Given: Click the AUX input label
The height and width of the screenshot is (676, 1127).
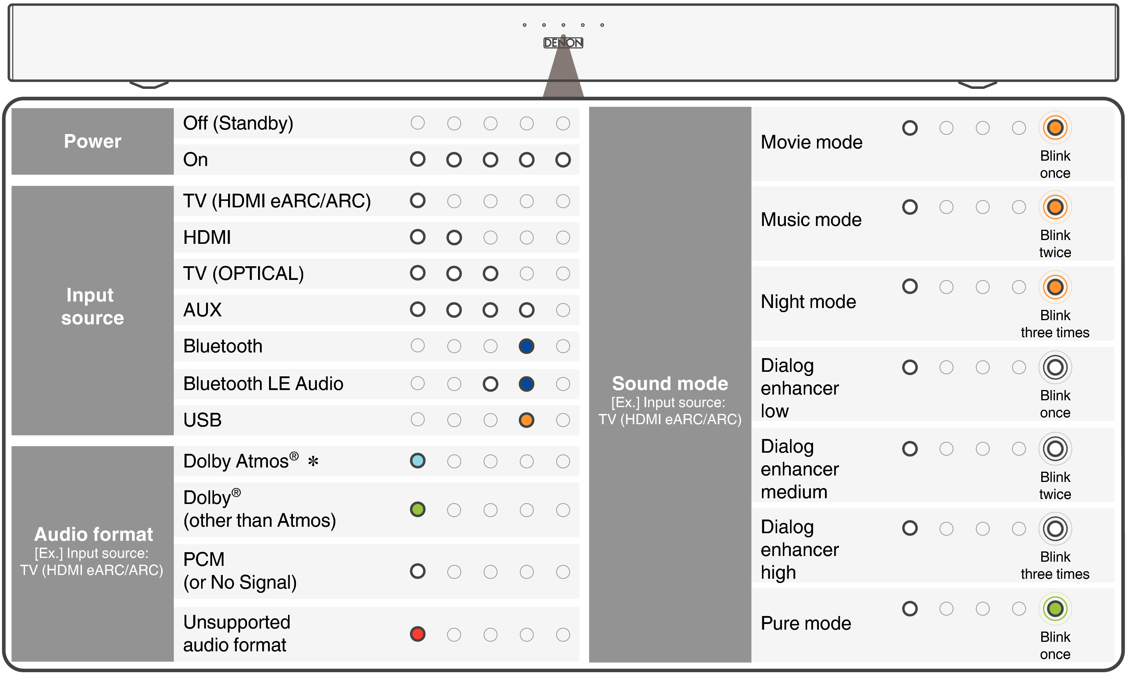Looking at the screenshot, I should click(x=202, y=310).
